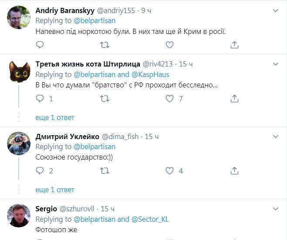Screen dimensions: 287x240
Task: View Sergio's profile avatar
Action: 19,216
